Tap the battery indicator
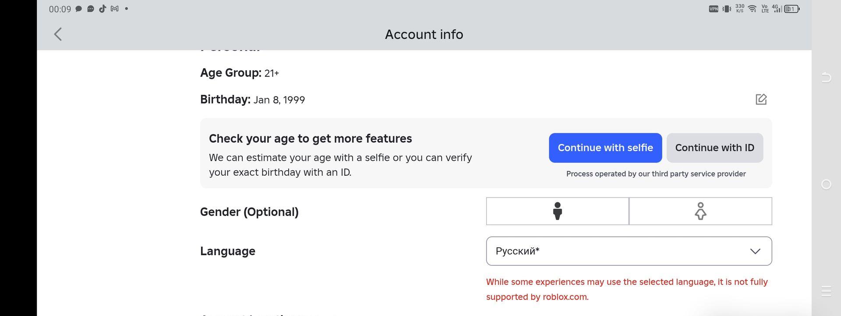The height and width of the screenshot is (316, 841). (792, 9)
